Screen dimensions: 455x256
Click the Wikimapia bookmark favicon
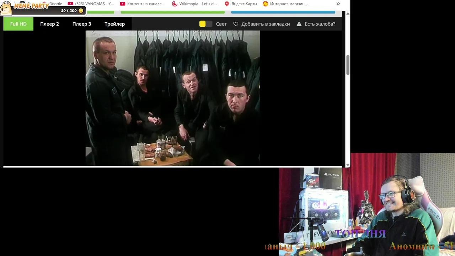tap(175, 4)
